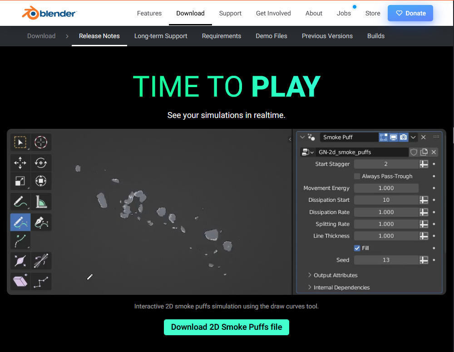
Task: Click the Splitting Rate value field
Action: pyautogui.click(x=386, y=224)
